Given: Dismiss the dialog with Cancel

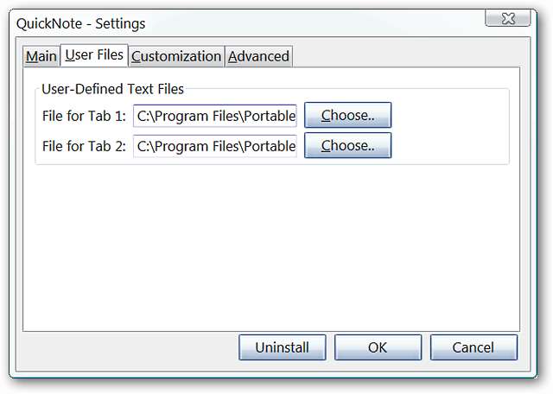Looking at the screenshot, I should pos(474,347).
